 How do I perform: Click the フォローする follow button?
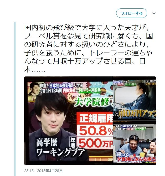click(x=131, y=13)
